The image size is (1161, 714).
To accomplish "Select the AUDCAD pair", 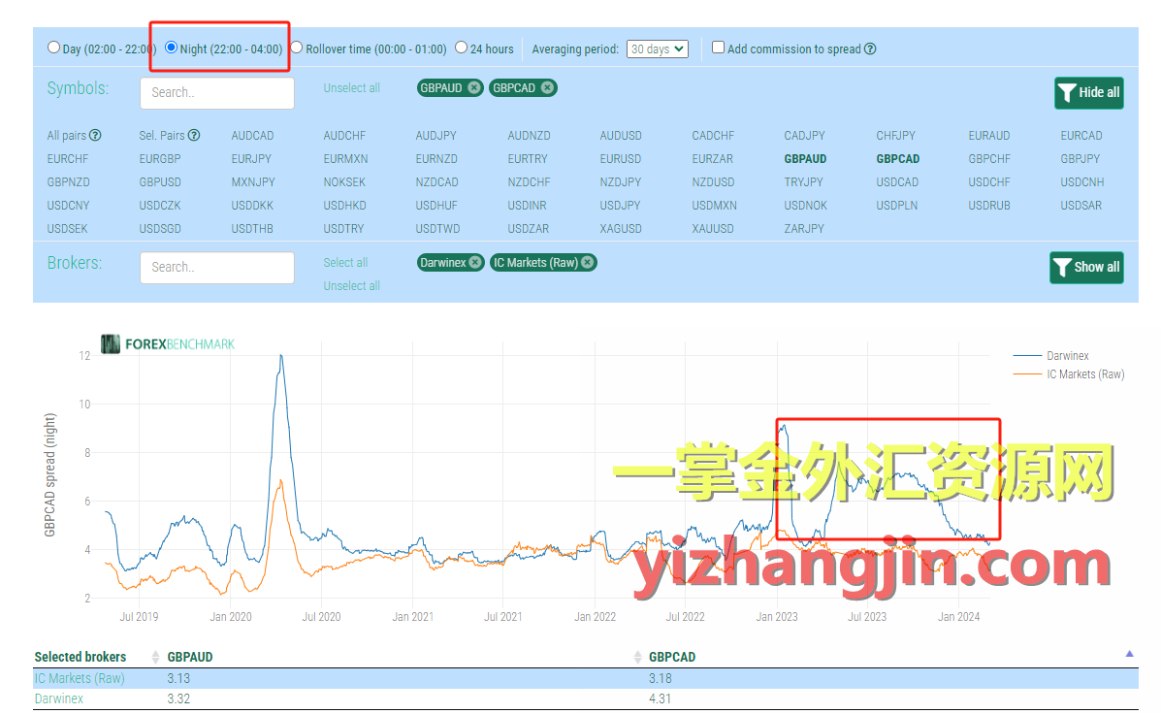I will [x=252, y=136].
